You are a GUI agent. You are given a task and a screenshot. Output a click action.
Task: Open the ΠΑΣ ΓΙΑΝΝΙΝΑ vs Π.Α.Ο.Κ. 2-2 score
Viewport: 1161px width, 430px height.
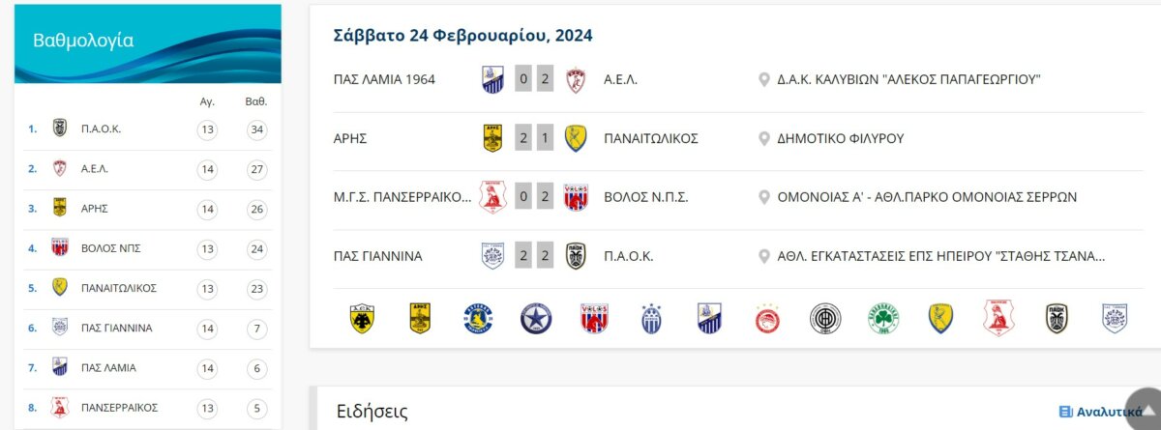pyautogui.click(x=533, y=256)
